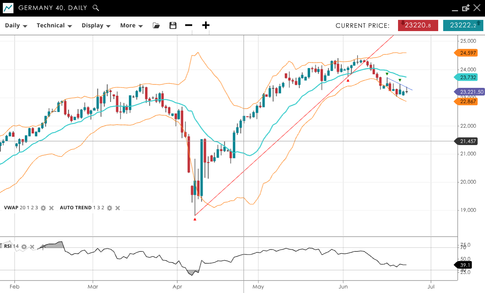Expand the Display dropdown menu

coord(96,26)
